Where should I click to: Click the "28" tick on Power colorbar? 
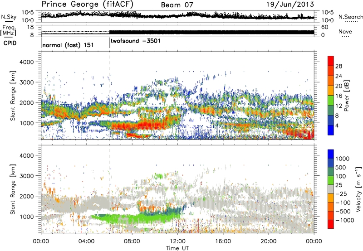tap(338, 66)
